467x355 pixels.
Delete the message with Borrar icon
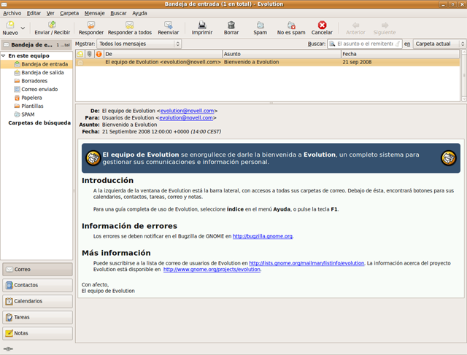coord(231,26)
